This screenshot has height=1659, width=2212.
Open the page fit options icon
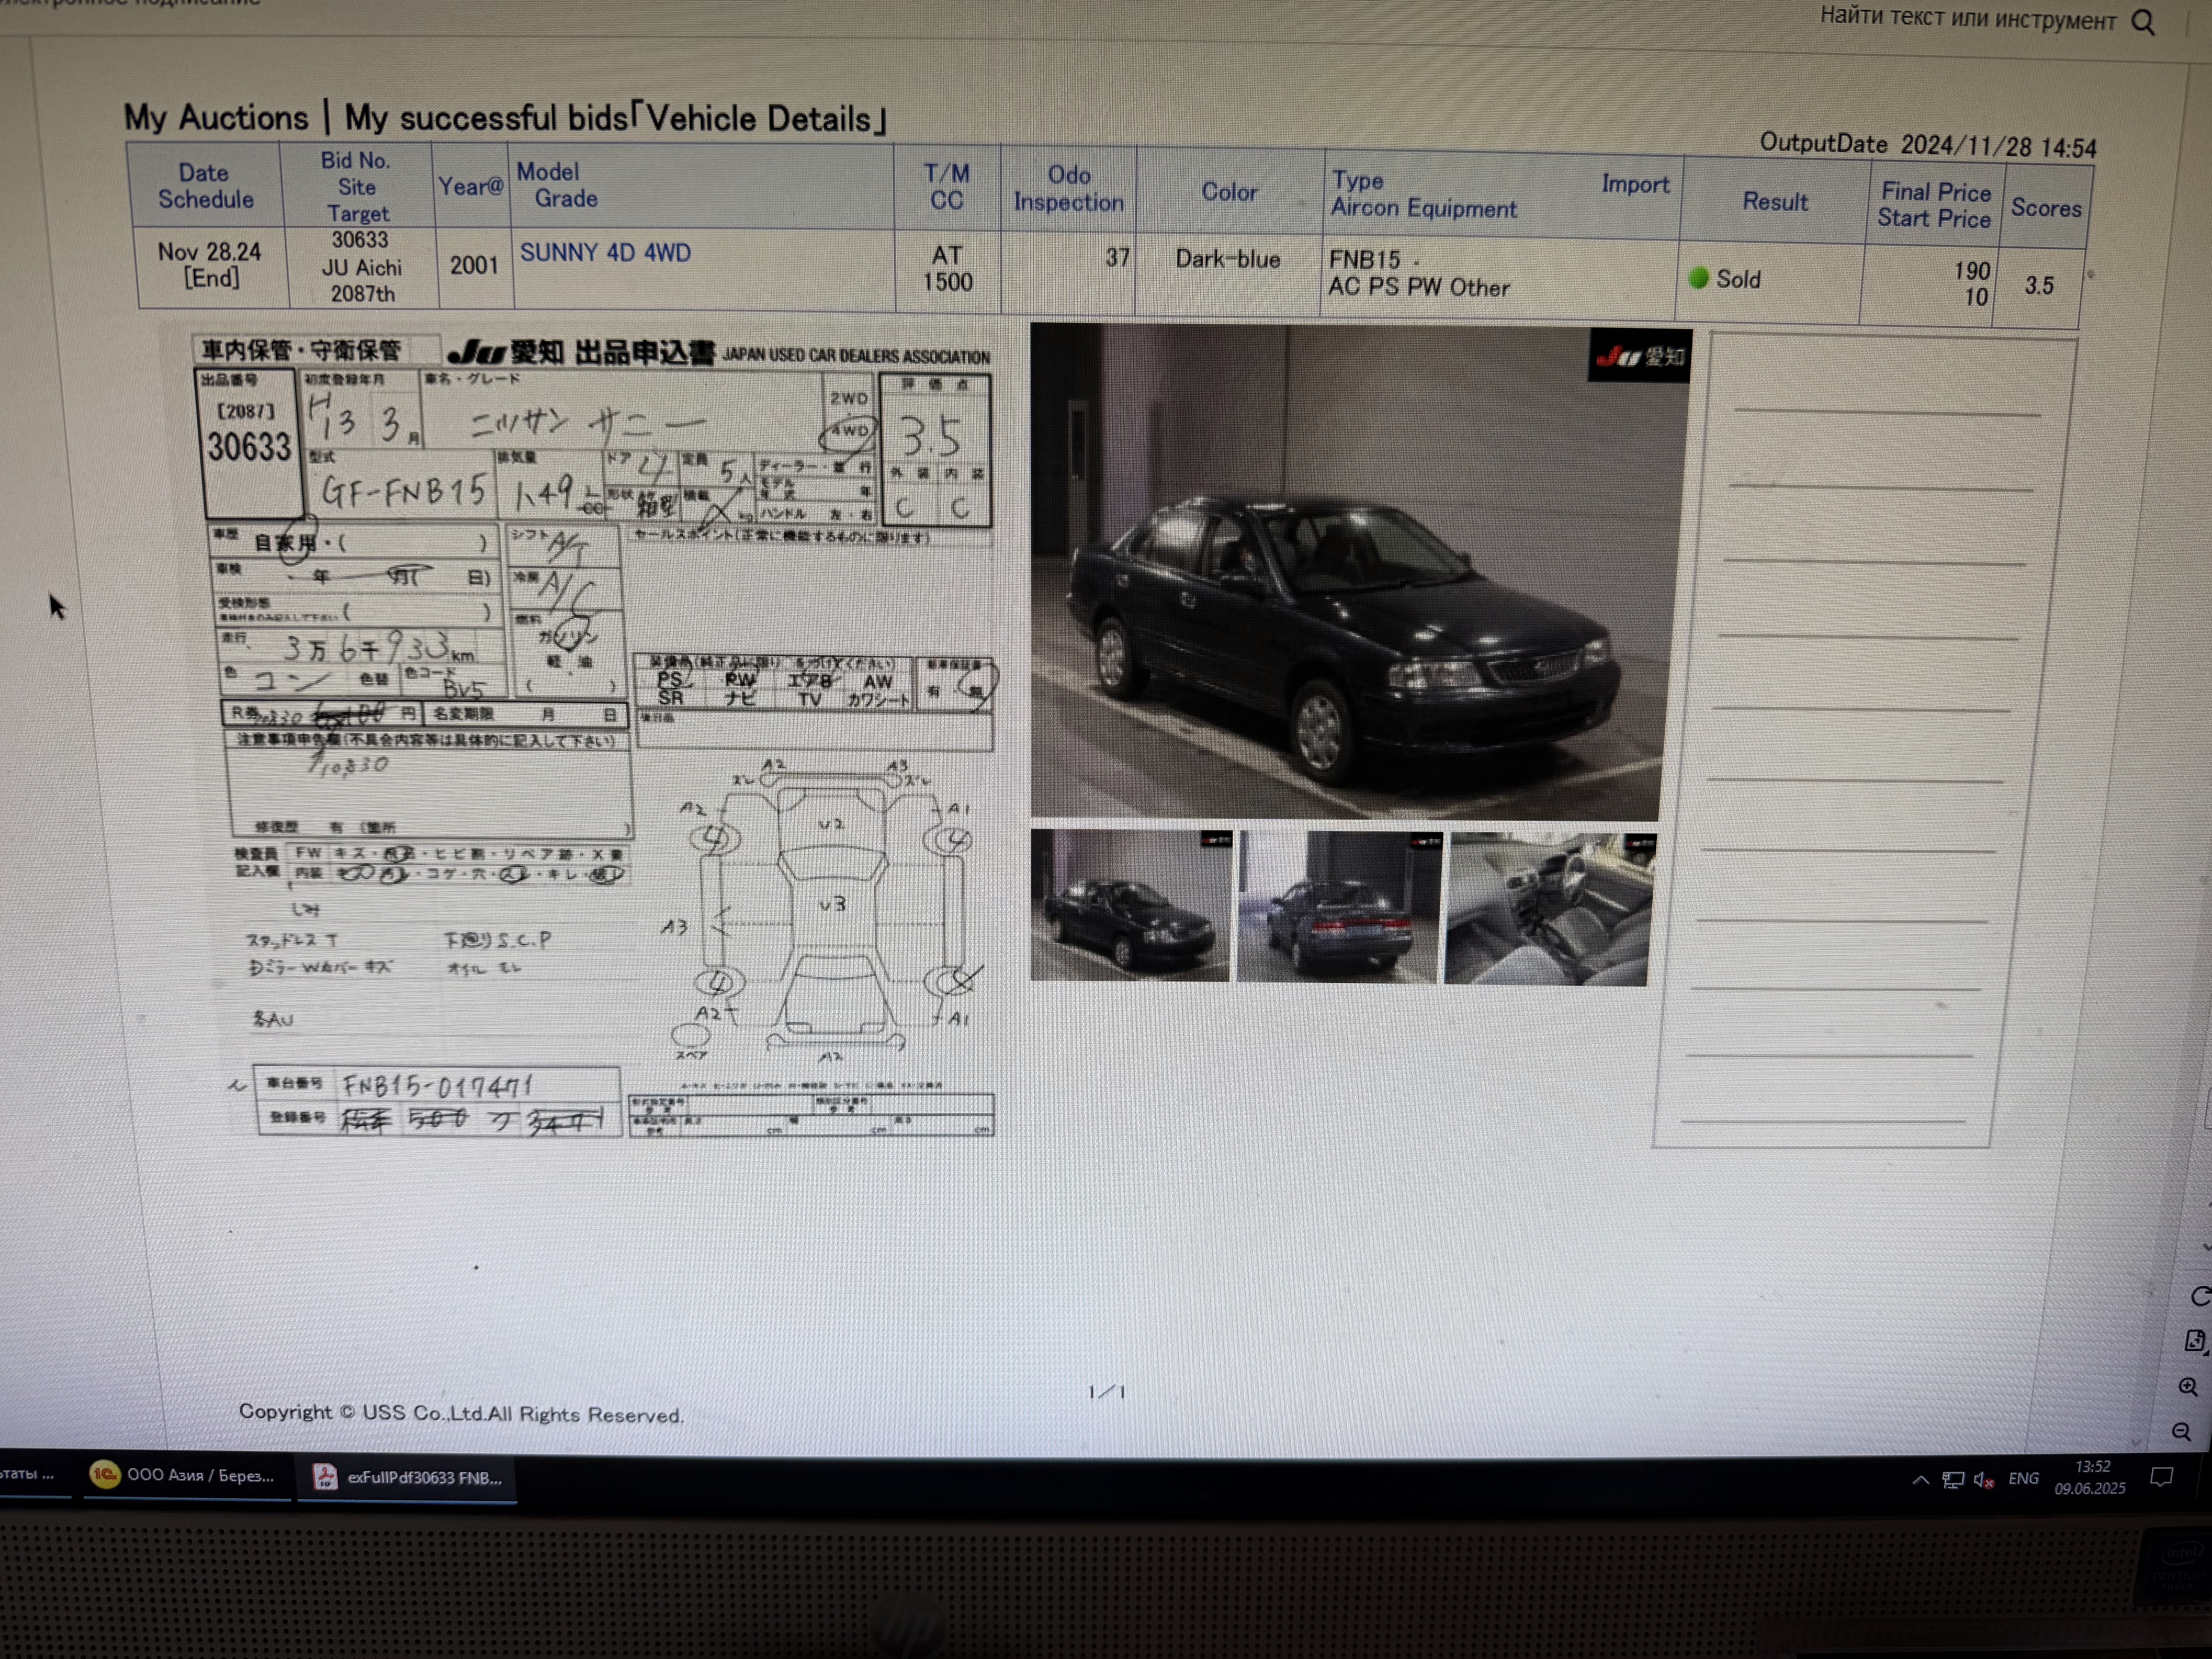point(2194,1341)
